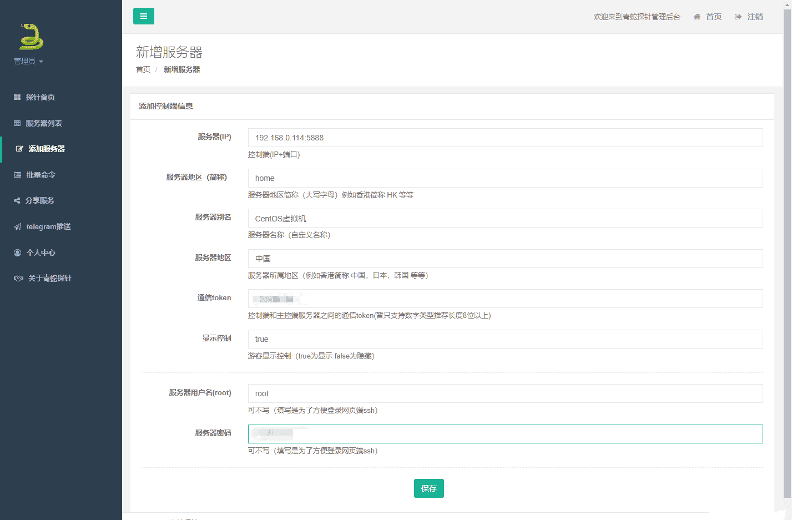Click the 保存 button
This screenshot has width=792, height=520.
tap(428, 488)
